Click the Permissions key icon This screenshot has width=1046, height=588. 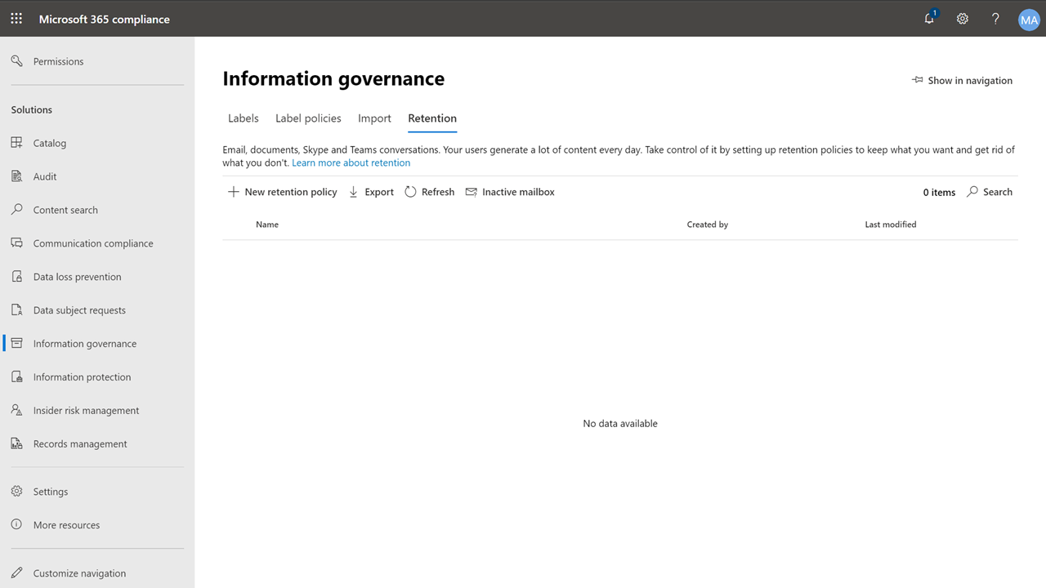17,61
